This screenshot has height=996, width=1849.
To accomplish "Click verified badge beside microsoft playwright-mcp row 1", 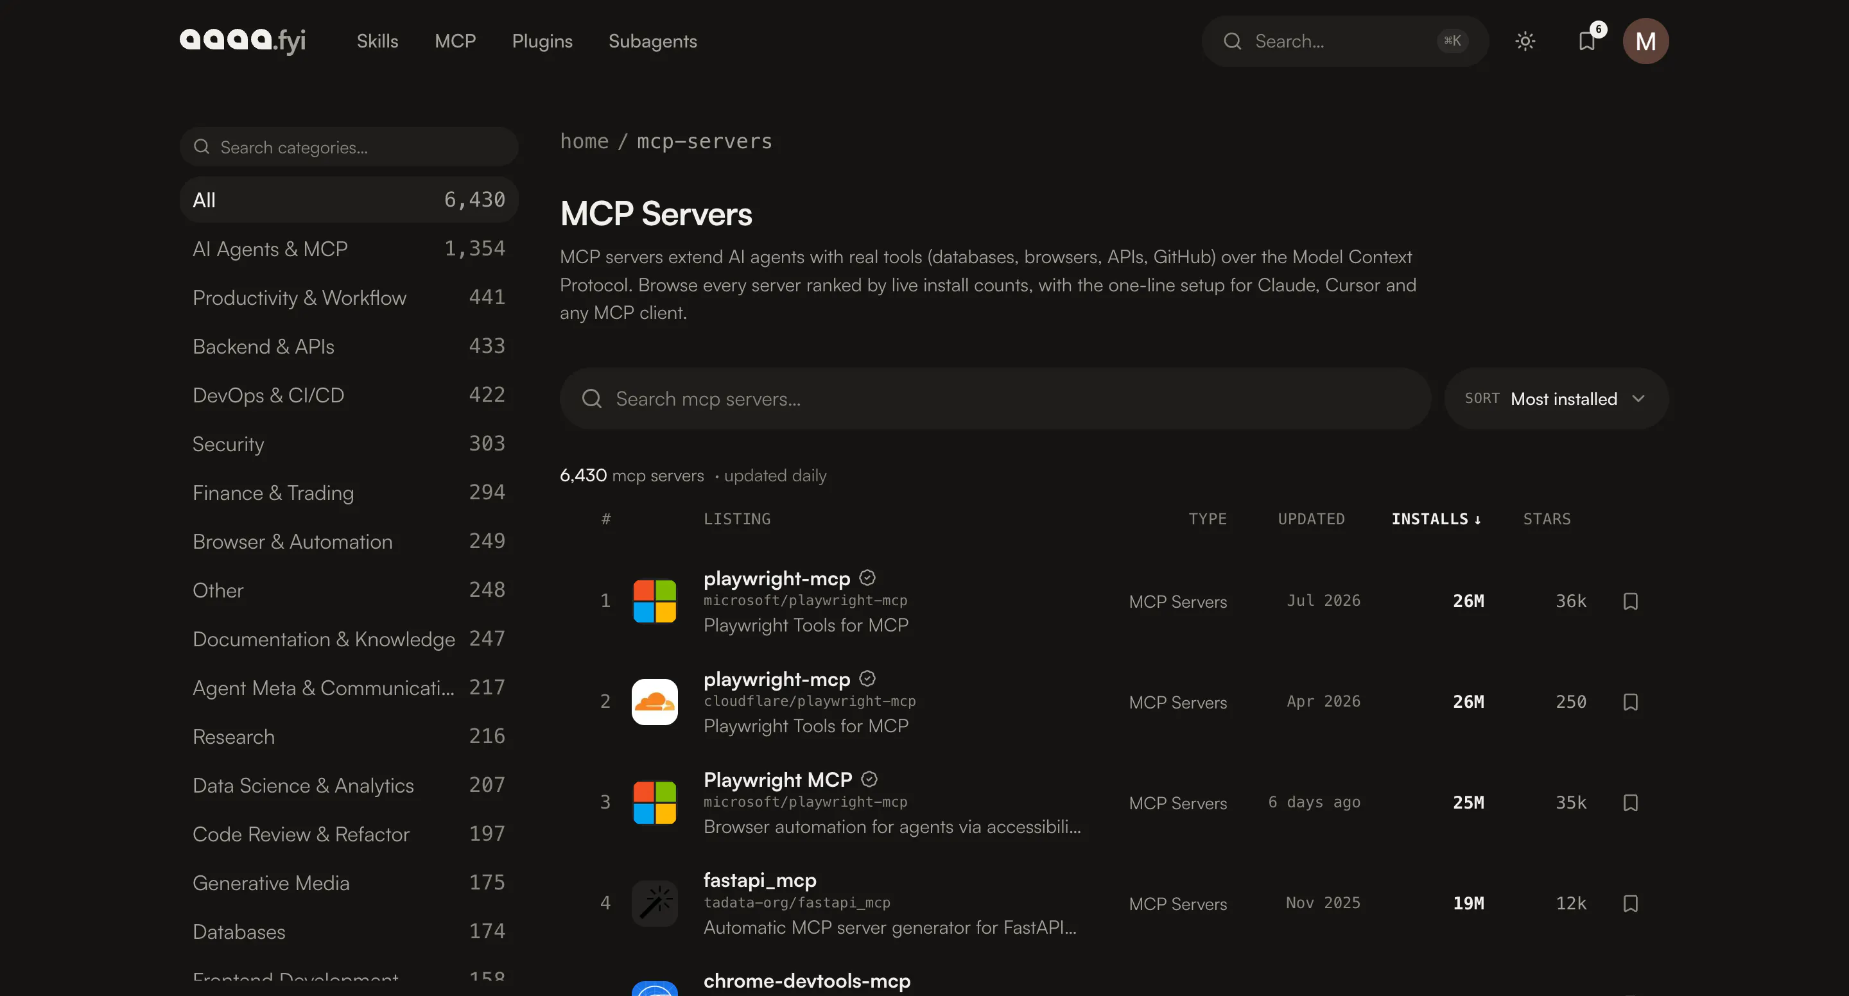I will [x=867, y=578].
